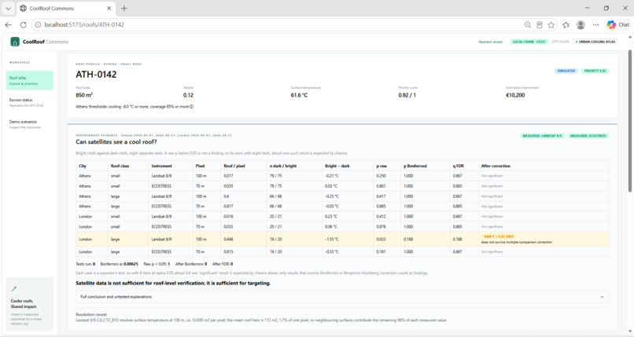Click the Roof class column header

click(120, 166)
